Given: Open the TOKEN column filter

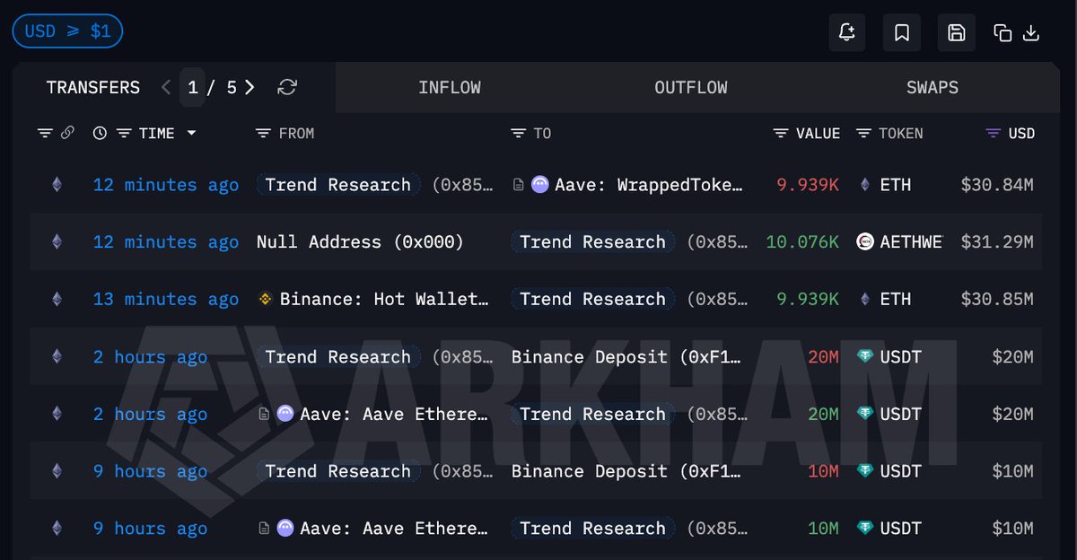Looking at the screenshot, I should 863,133.
